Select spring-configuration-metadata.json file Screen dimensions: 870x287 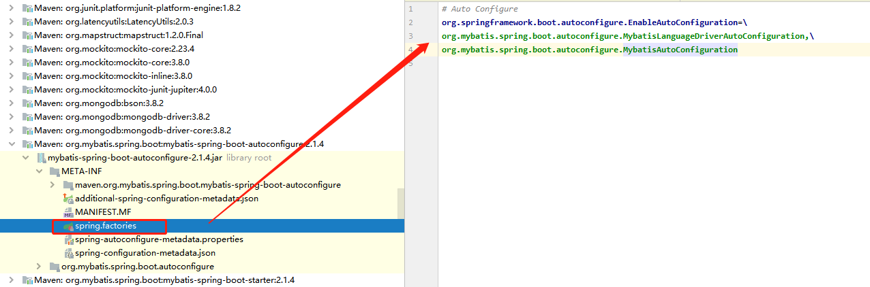[202, 253]
